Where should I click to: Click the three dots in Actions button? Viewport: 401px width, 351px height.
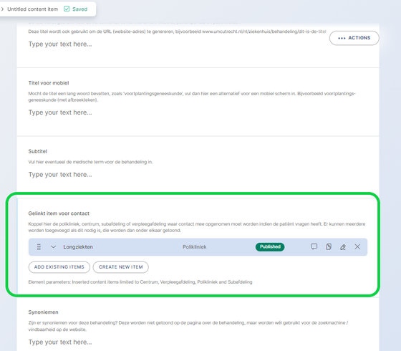(342, 39)
